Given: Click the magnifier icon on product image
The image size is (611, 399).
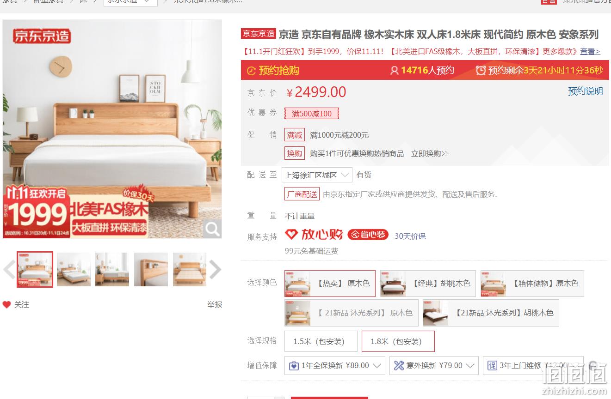Looking at the screenshot, I should (212, 229).
